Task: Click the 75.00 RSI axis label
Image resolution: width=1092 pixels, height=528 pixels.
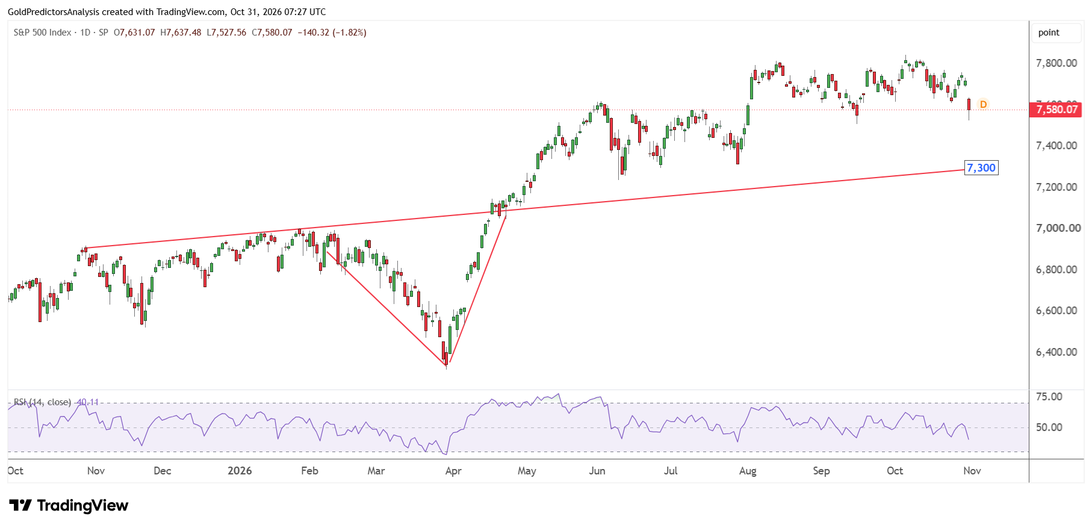Action: [x=1049, y=397]
